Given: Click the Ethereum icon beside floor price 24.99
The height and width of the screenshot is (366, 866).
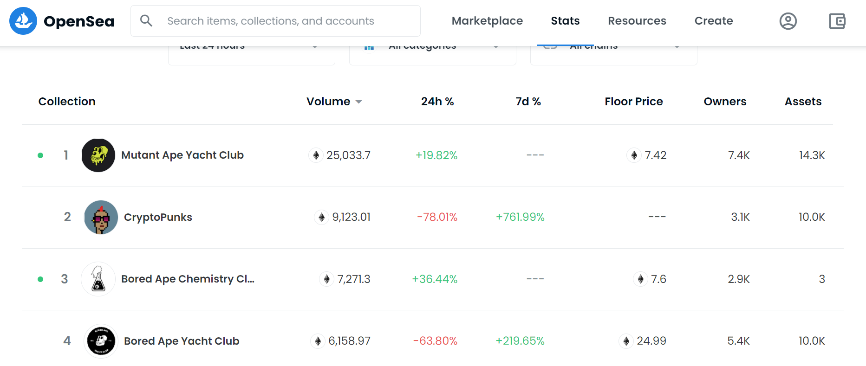Looking at the screenshot, I should [x=626, y=341].
